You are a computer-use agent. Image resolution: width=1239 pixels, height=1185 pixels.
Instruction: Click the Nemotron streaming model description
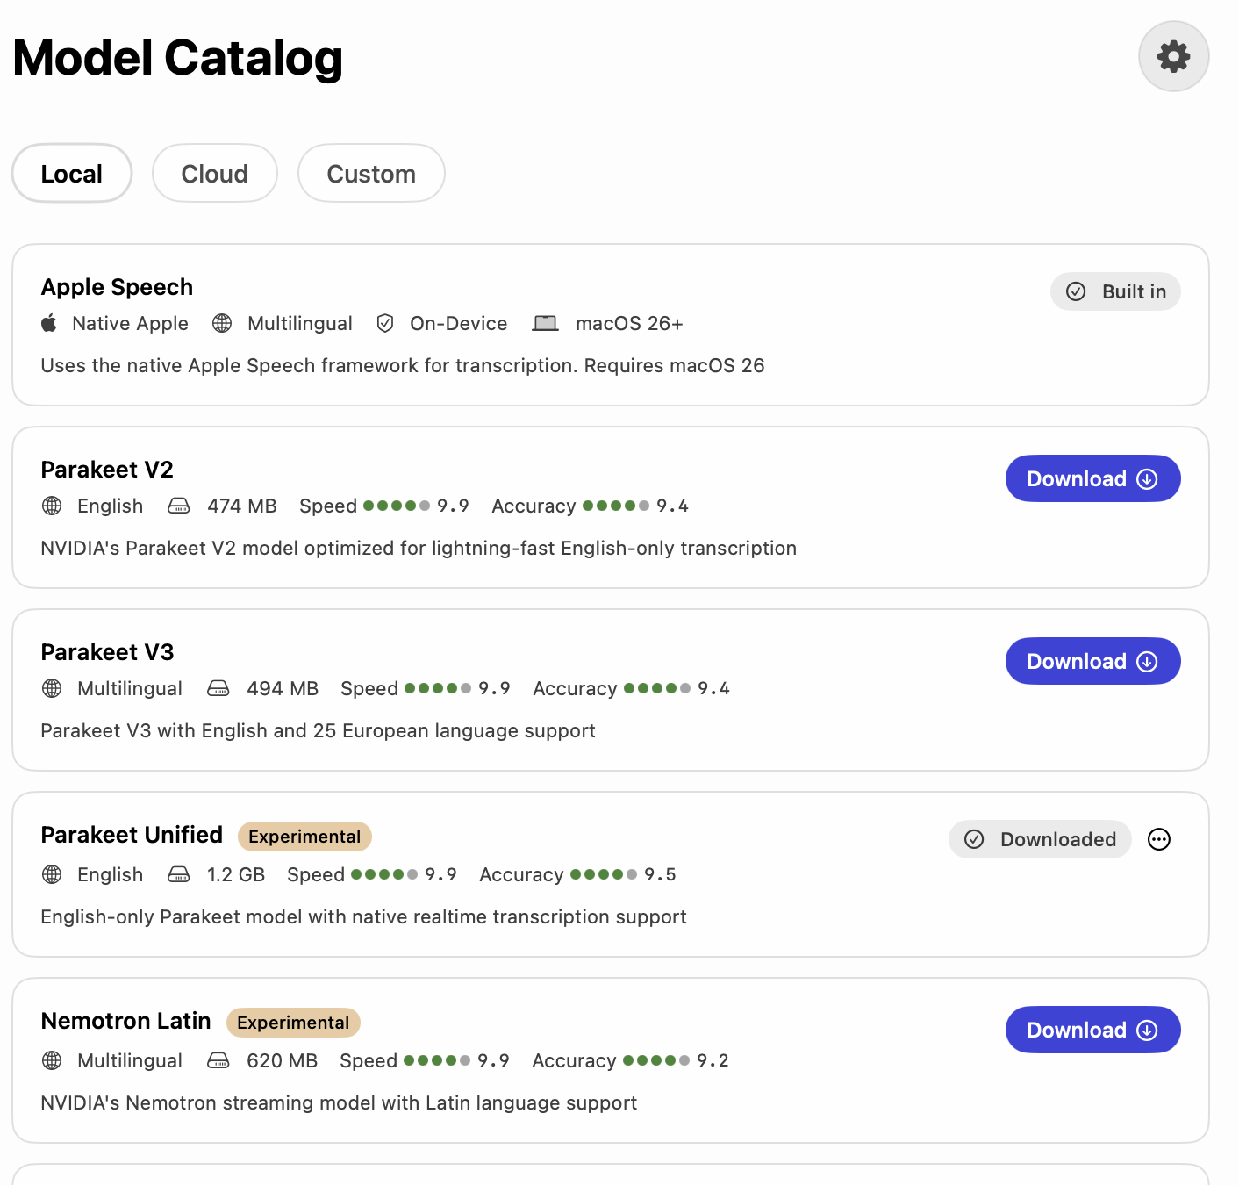click(x=339, y=1102)
